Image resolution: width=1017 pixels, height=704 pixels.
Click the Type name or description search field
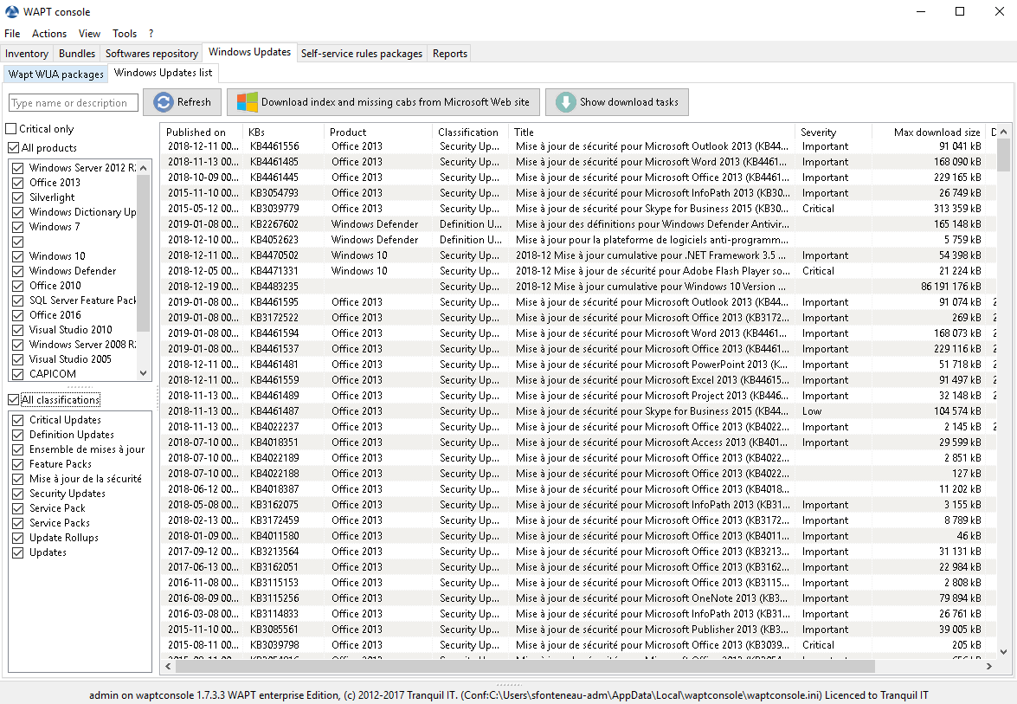(74, 102)
